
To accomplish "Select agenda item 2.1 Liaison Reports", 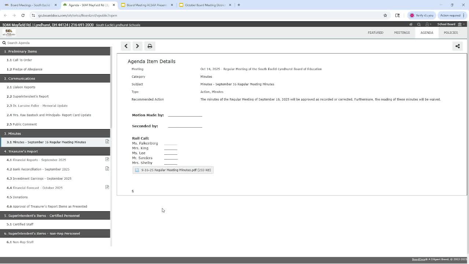I will pos(55,87).
